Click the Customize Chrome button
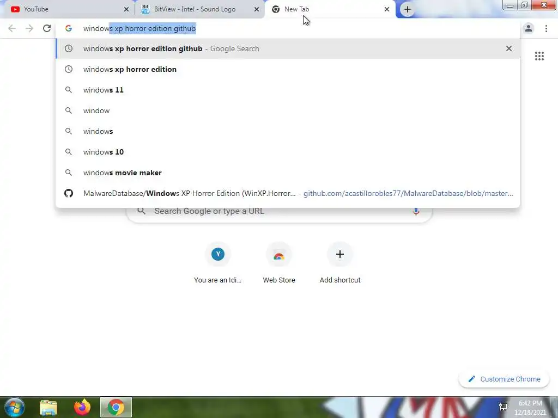 coord(504,379)
